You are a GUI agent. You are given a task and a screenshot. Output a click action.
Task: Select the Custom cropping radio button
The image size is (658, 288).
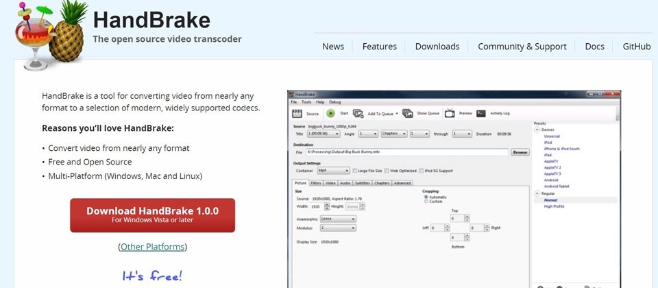pos(425,202)
